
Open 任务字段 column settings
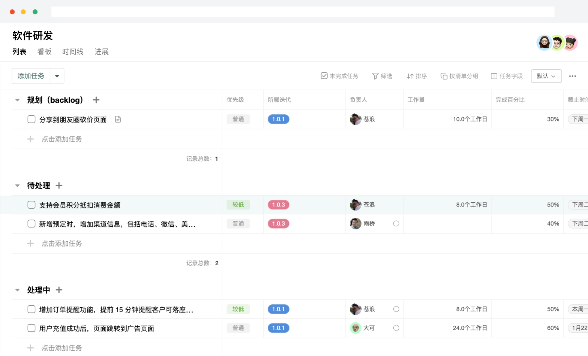click(507, 76)
